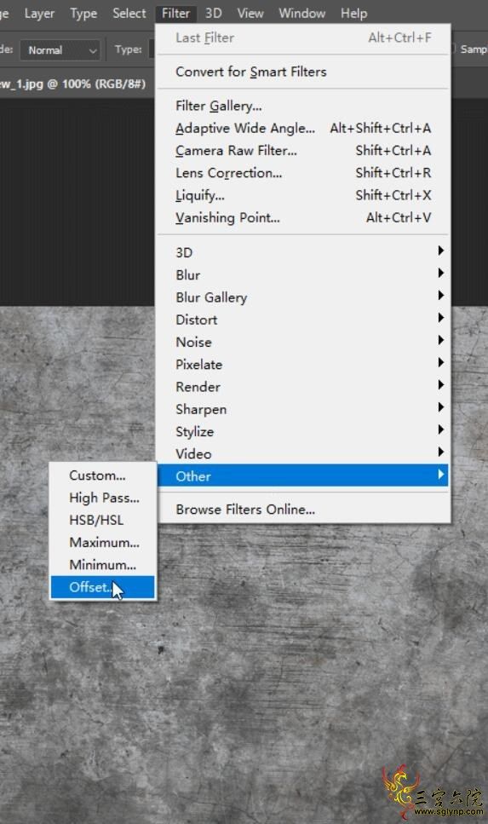Open the Mode dropdown set to Normal

60,50
